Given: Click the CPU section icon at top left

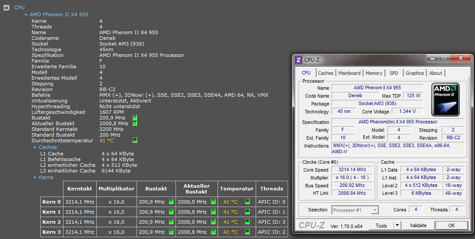Looking at the screenshot, I should pyautogui.click(x=7, y=7).
